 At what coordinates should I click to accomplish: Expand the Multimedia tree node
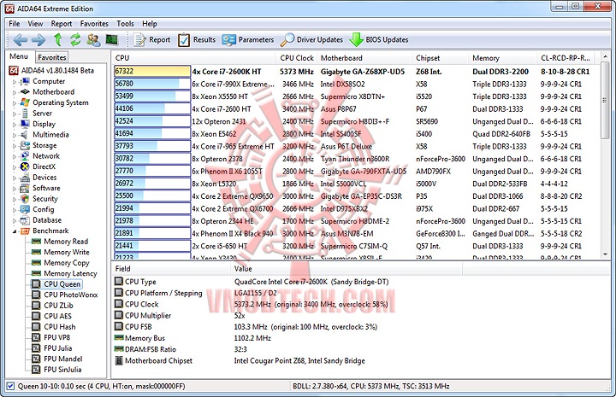click(x=15, y=135)
